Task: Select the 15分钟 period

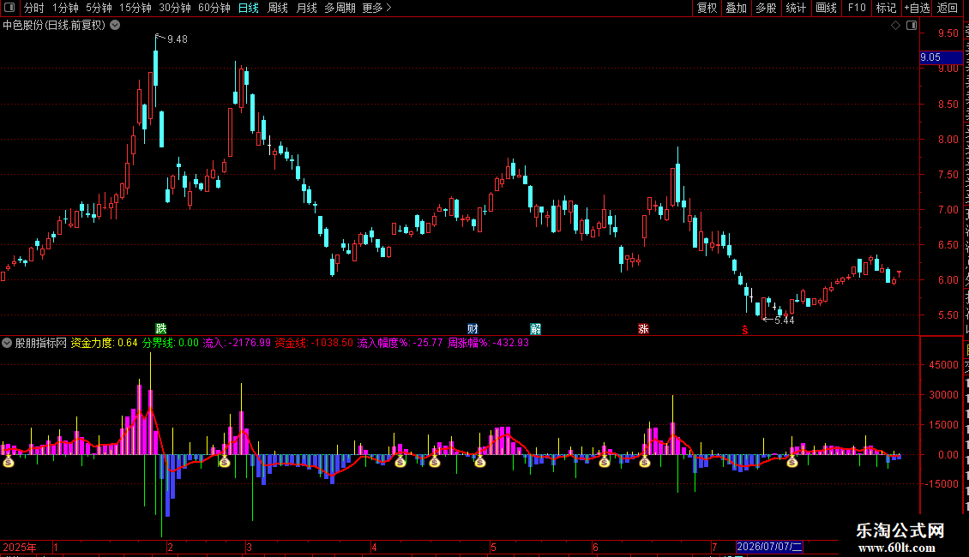Action: click(x=135, y=8)
